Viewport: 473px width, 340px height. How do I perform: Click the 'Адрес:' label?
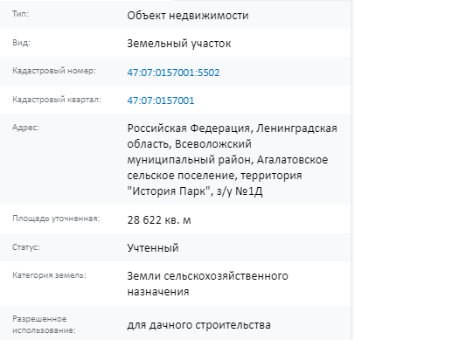click(x=25, y=128)
